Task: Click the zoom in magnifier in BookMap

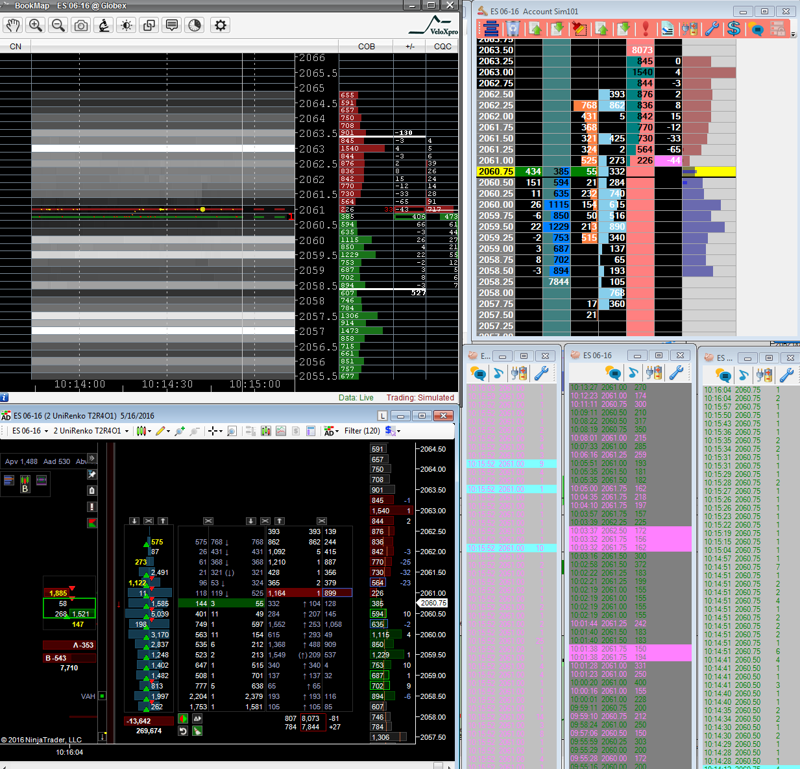Action: click(36, 25)
